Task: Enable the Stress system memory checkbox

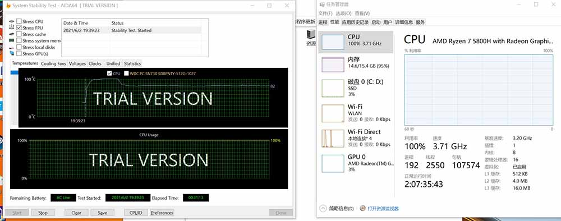Action: [19, 41]
